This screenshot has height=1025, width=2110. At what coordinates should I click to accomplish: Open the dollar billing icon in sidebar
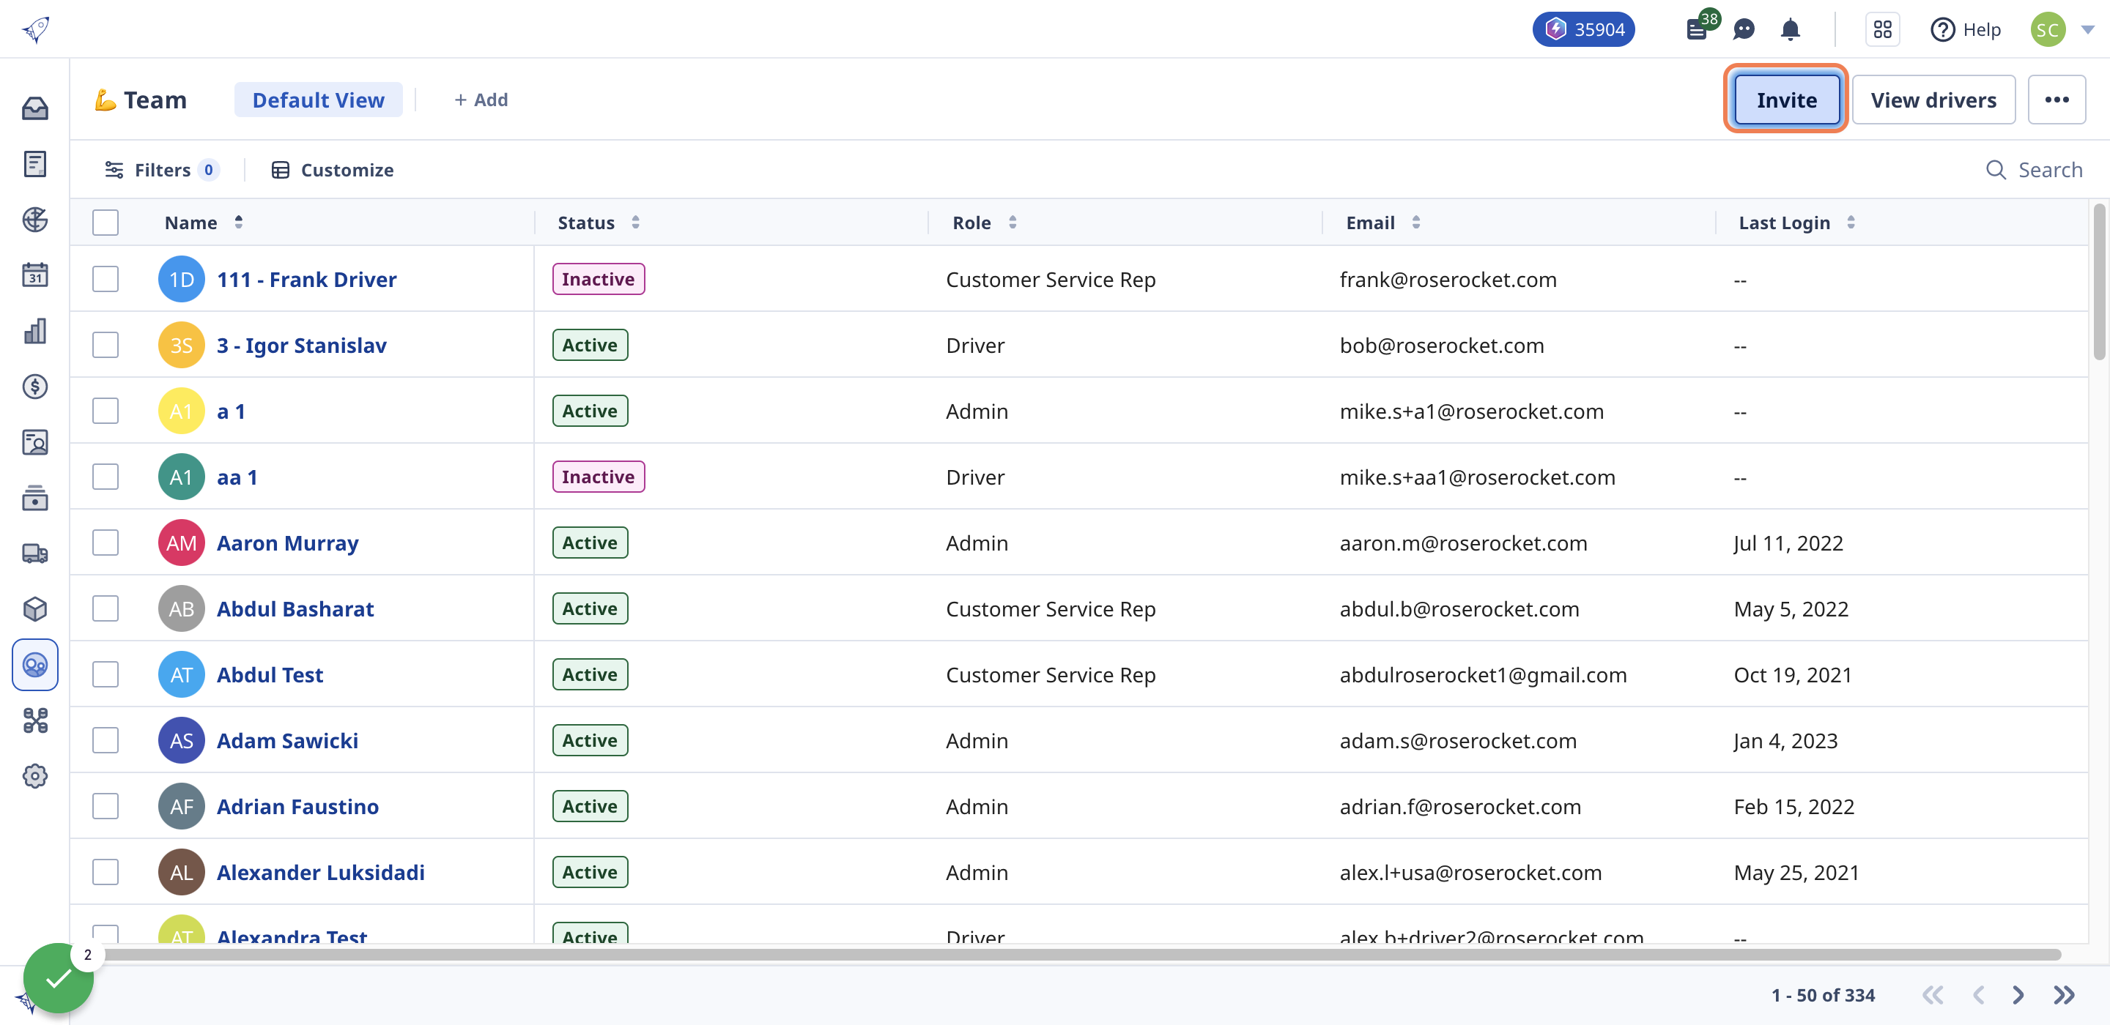click(x=34, y=387)
